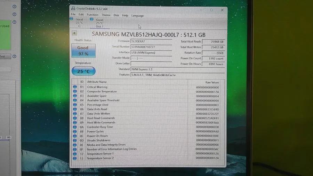Click the status icon for Temperature Sensor 1
This screenshot has width=313, height=176.
75,154
